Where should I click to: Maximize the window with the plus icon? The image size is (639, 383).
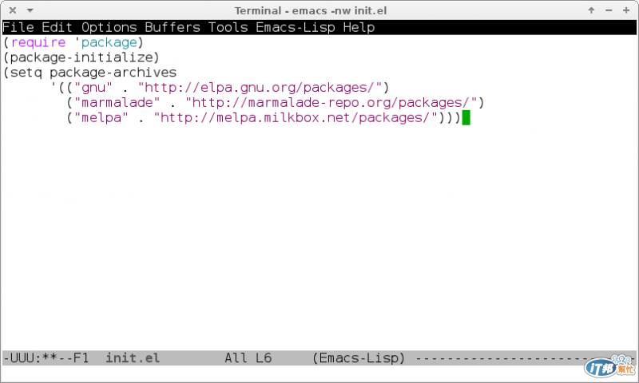click(626, 10)
